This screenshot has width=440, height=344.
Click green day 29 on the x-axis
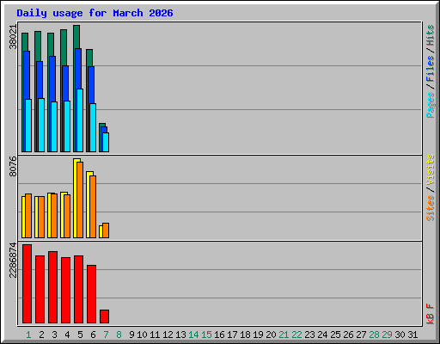[x=387, y=335]
